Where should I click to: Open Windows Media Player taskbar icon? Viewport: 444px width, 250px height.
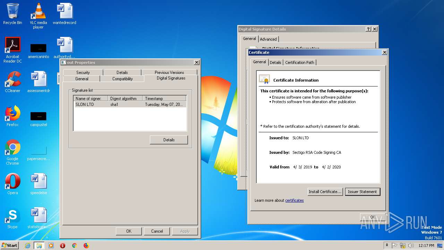click(x=51, y=245)
